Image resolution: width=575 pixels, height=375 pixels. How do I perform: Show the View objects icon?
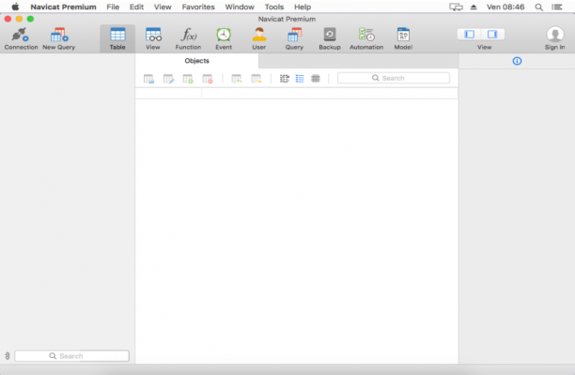(153, 38)
